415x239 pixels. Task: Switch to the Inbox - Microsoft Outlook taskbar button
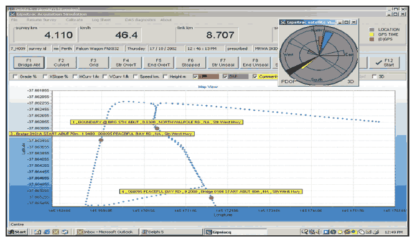(x=107, y=232)
